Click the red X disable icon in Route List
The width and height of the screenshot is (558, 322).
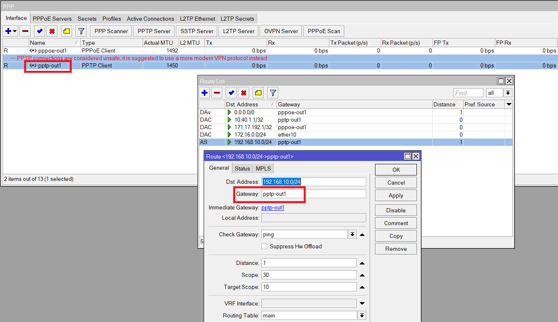coord(244,93)
